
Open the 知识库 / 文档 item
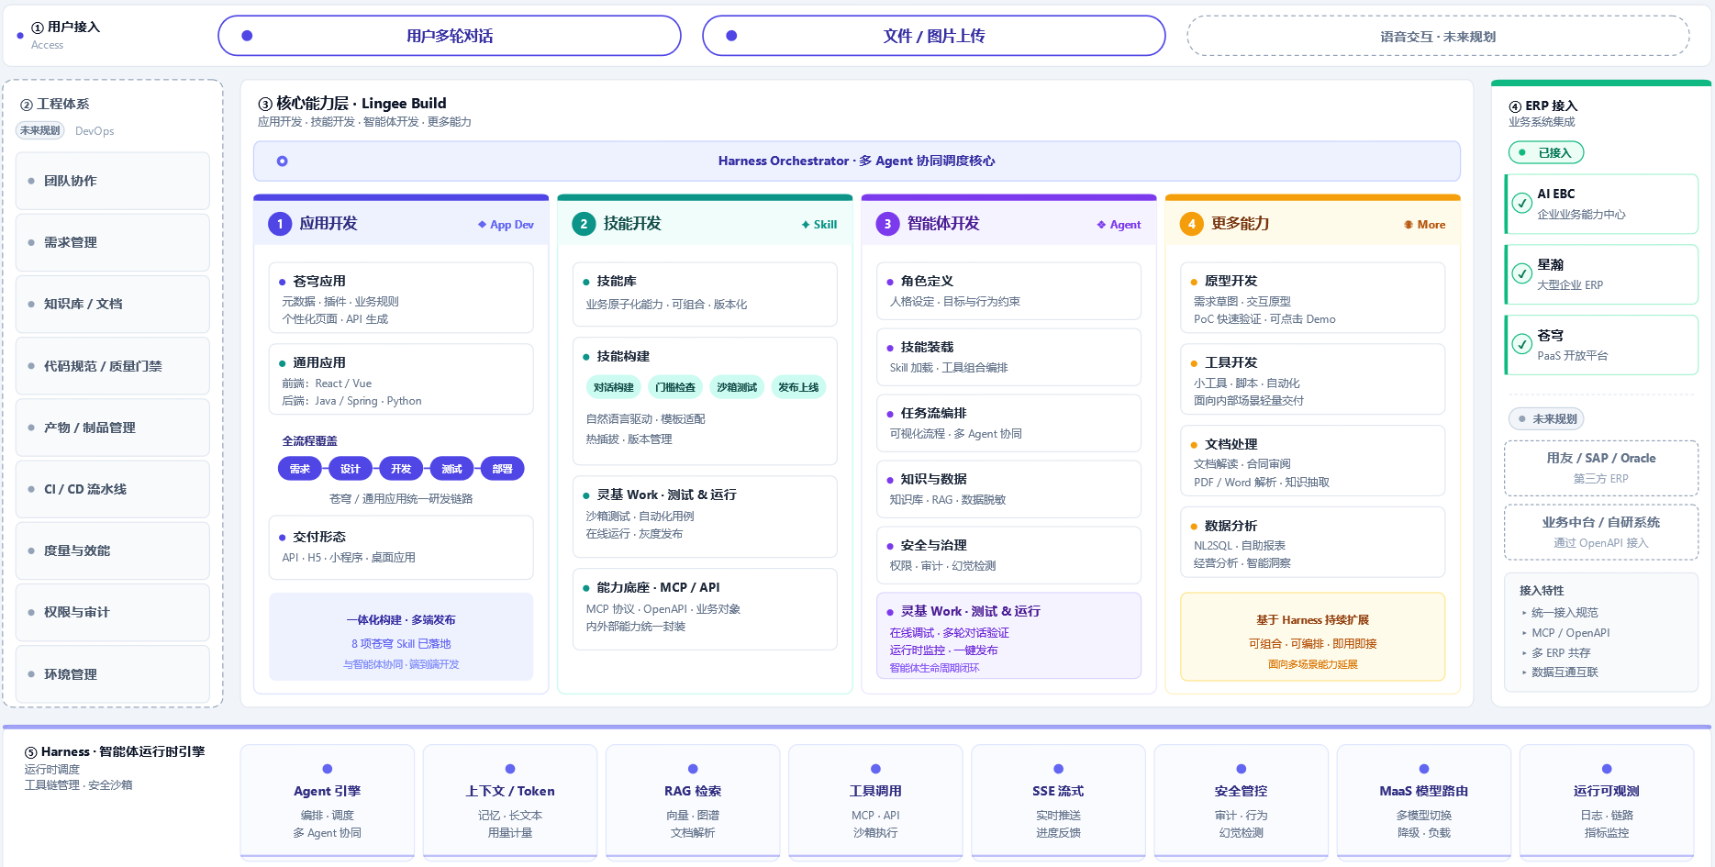point(113,304)
